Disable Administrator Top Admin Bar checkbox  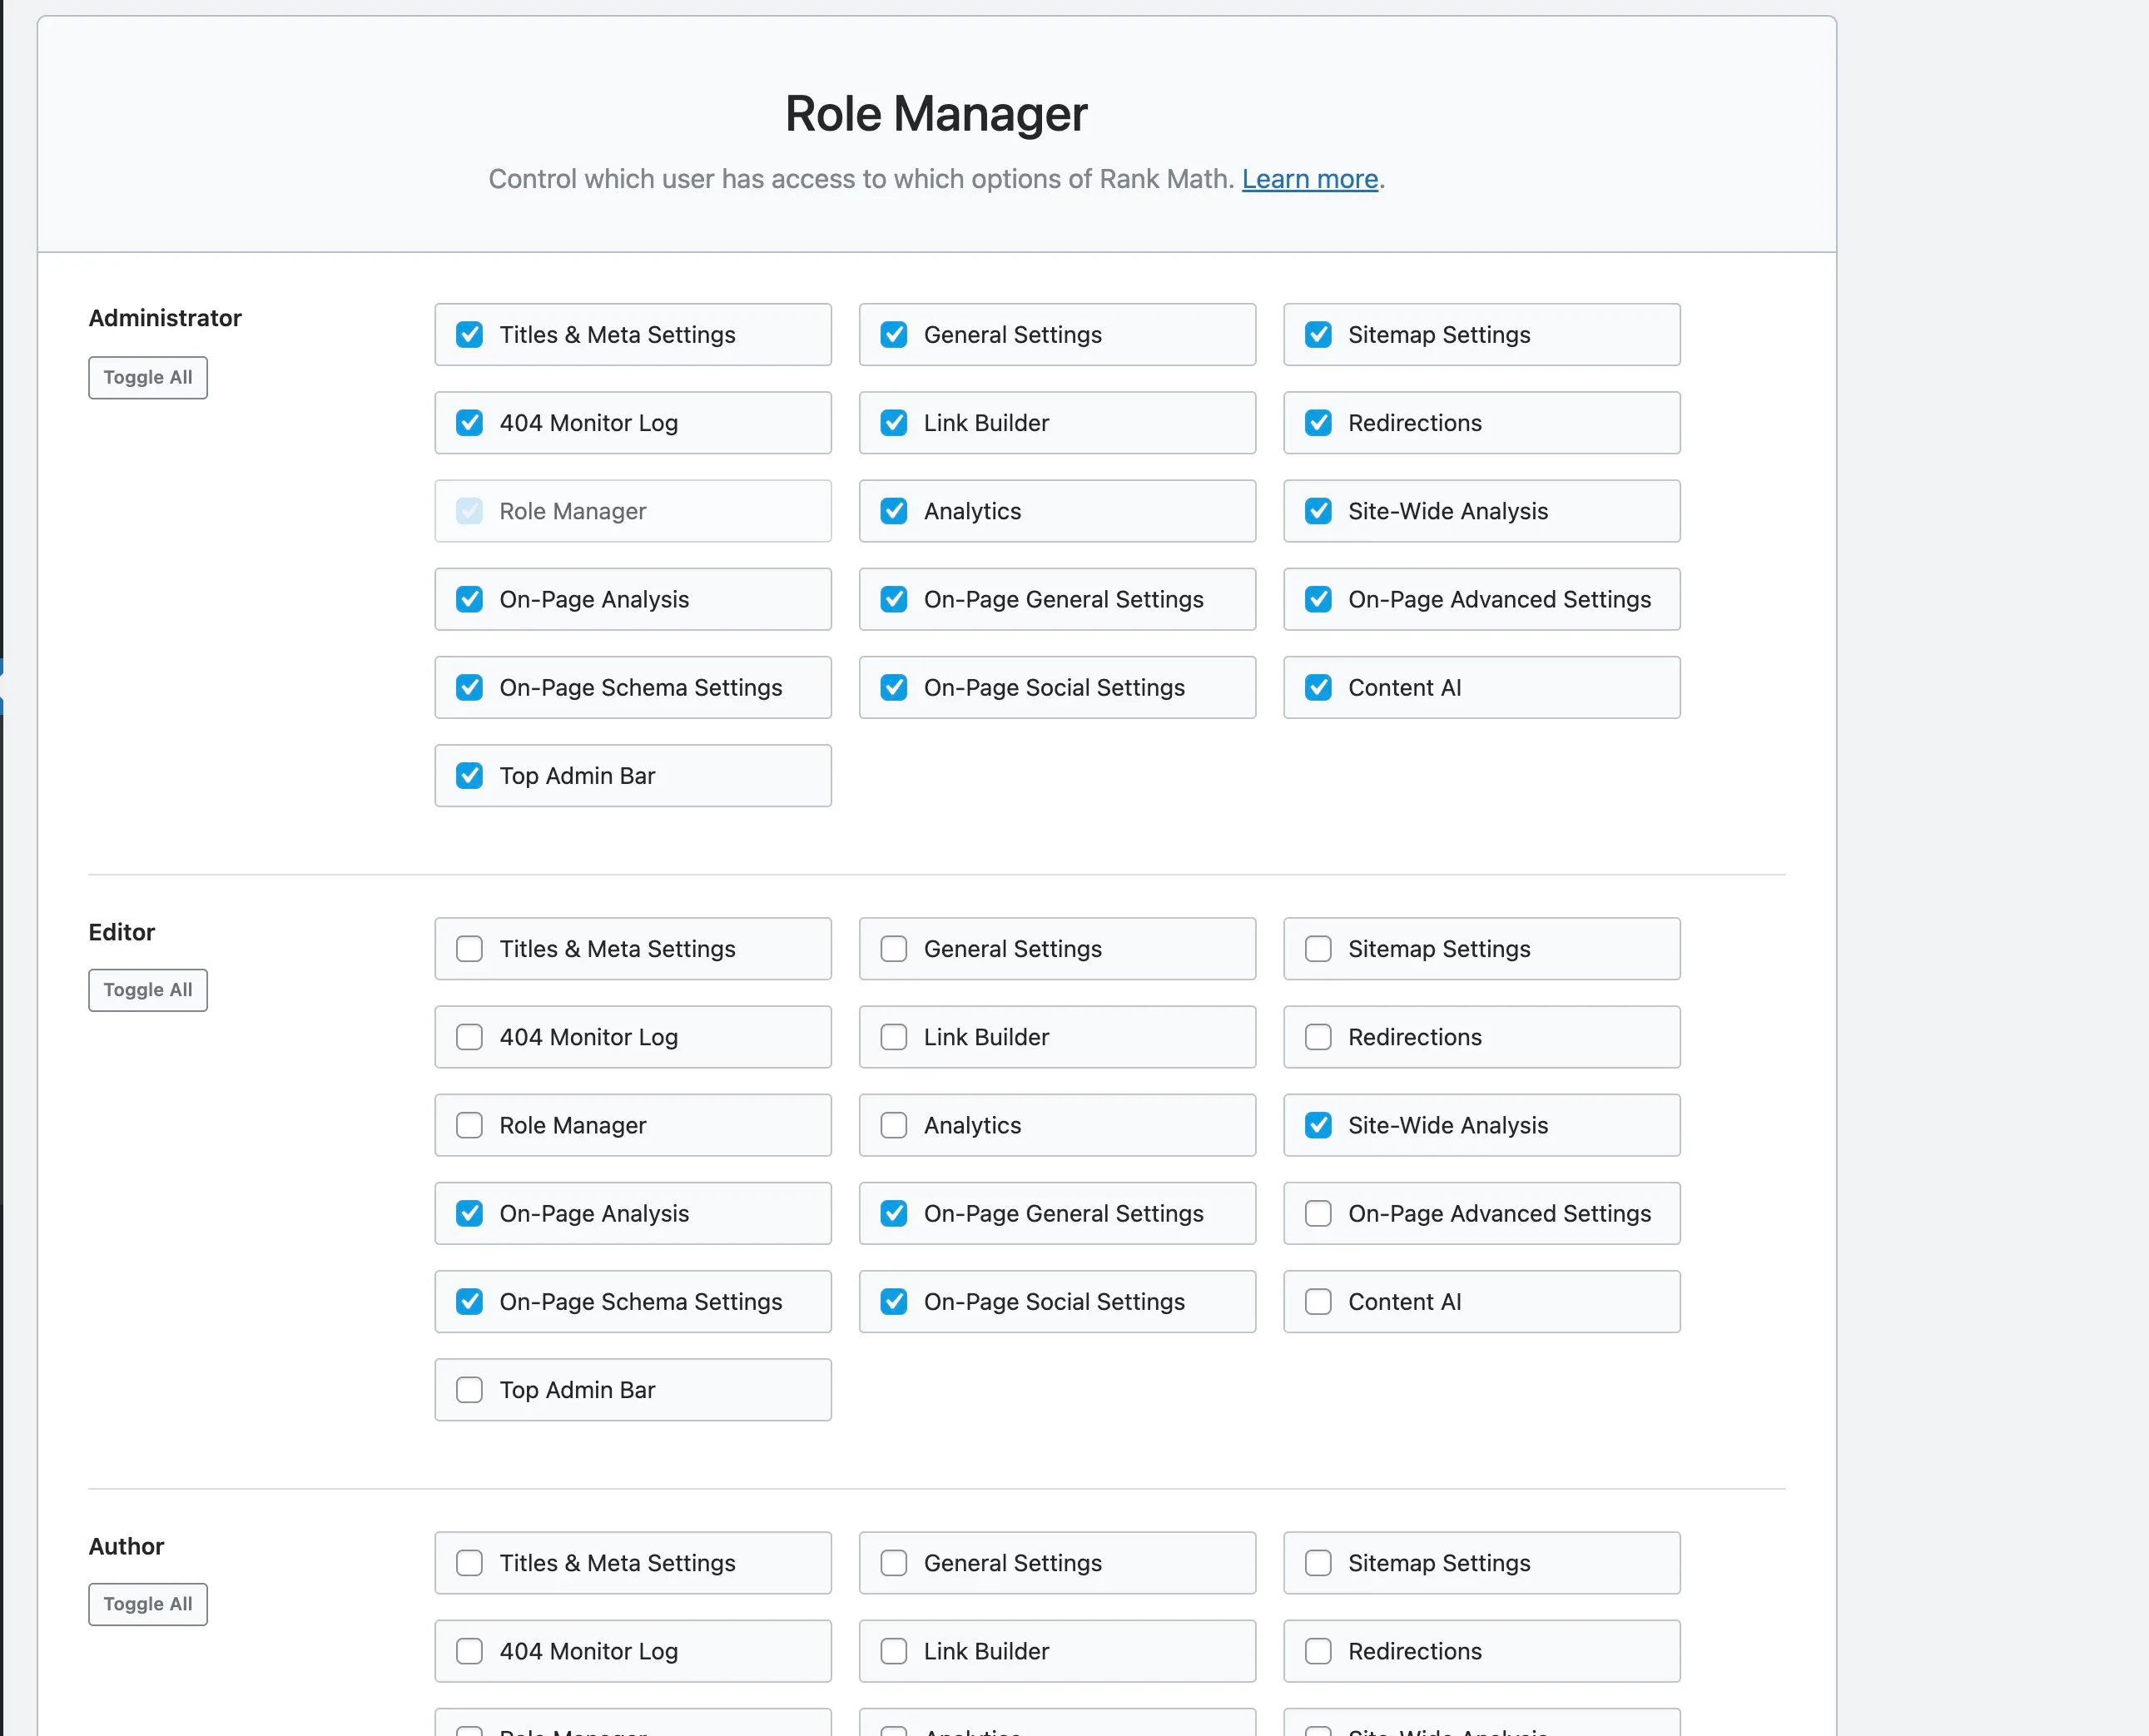click(x=469, y=776)
